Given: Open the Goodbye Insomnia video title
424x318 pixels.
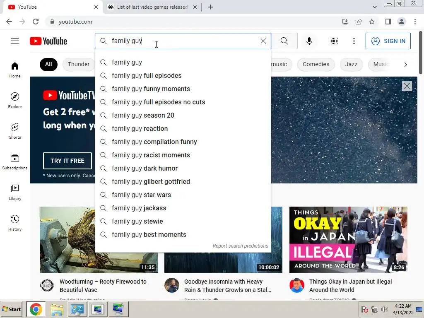Looking at the screenshot, I should click(x=227, y=286).
